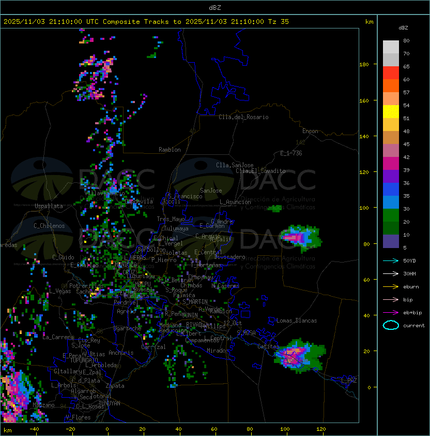Screen dimensions: 430x436
Task: Click the 'Potrerillos' map label
Action: (86, 286)
